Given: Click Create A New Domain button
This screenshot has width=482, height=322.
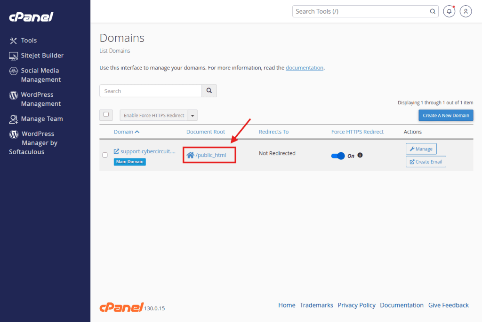Looking at the screenshot, I should [445, 115].
